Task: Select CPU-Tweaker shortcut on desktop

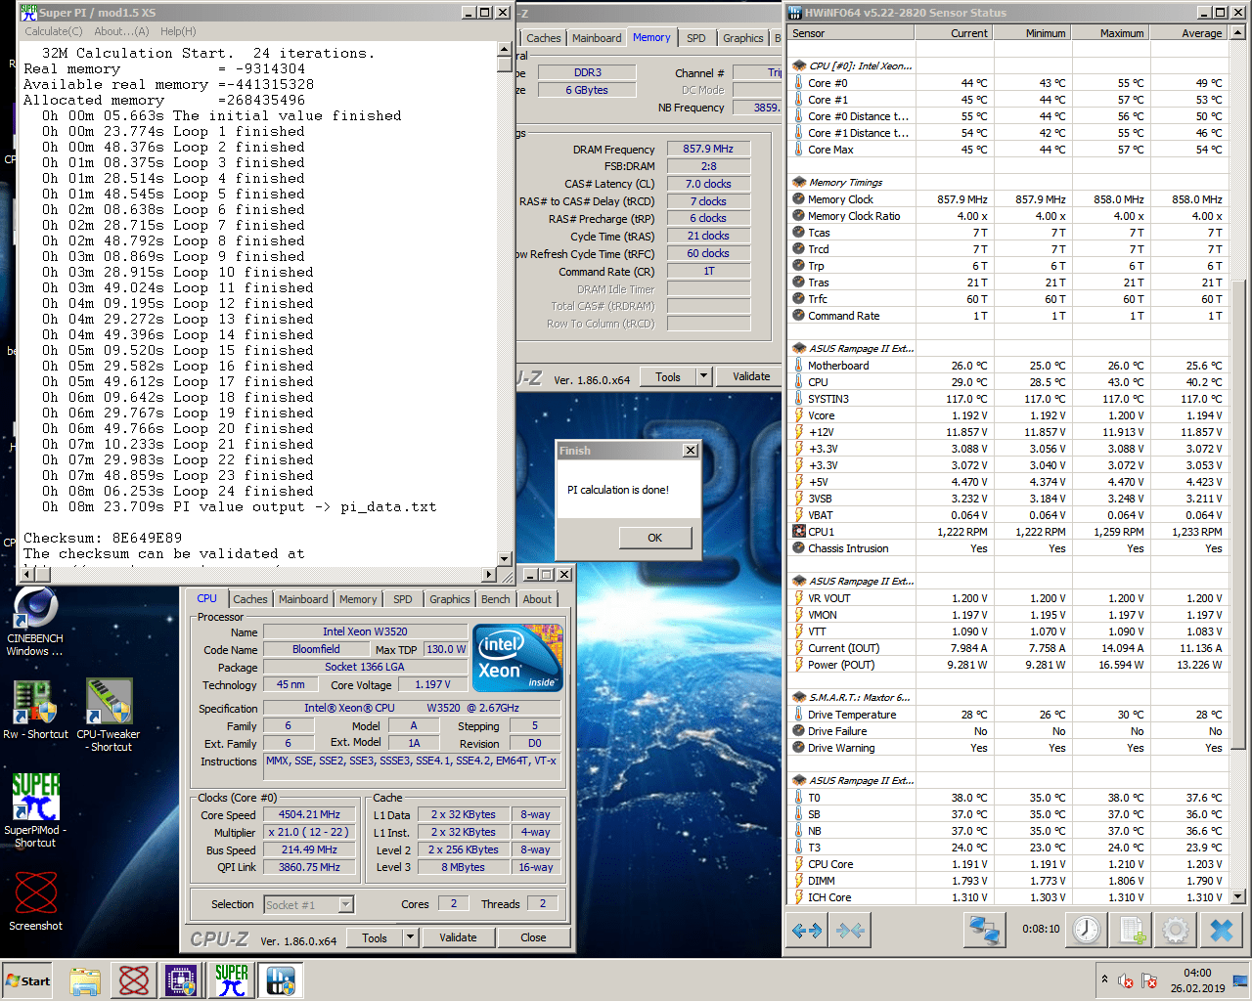Action: 109,716
